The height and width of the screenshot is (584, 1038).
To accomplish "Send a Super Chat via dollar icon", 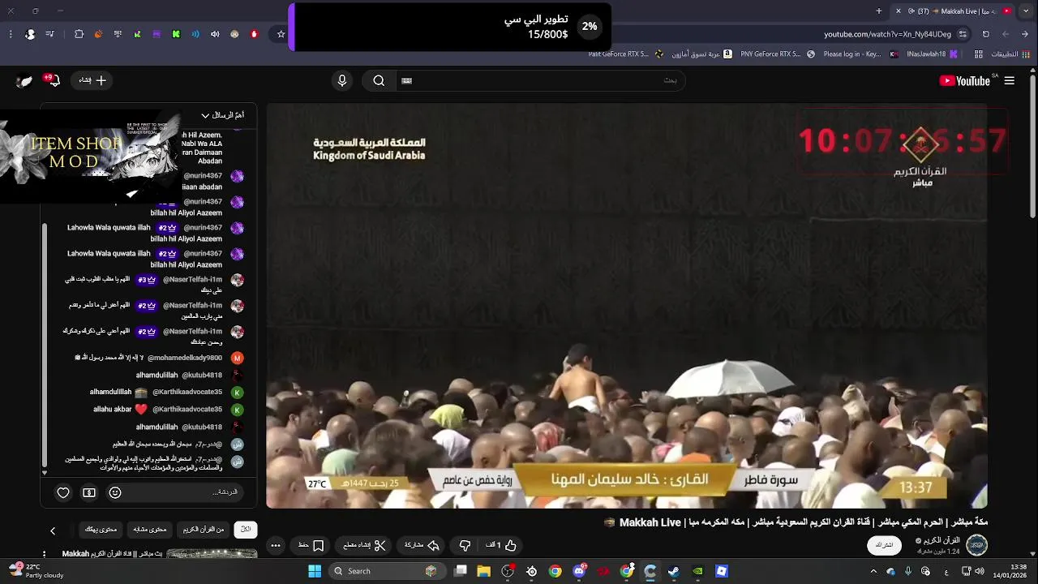I will tap(89, 492).
